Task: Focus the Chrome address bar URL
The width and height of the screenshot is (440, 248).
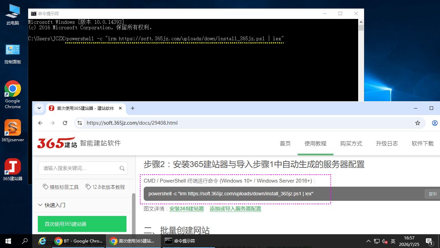Action: tap(132, 123)
